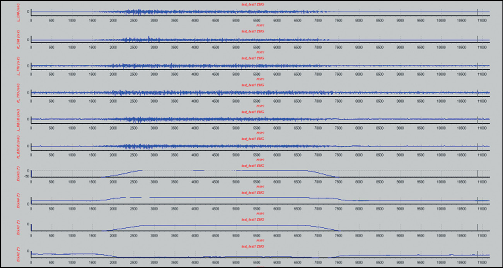The width and height of the screenshot is (503, 268).
Task: Click the cursor marker in the fourth EMG plot
Action: coord(477,93)
